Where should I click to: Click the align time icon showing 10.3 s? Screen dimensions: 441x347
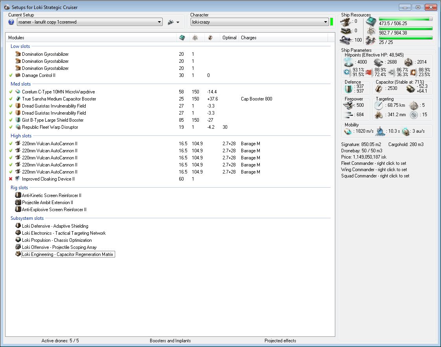click(380, 131)
